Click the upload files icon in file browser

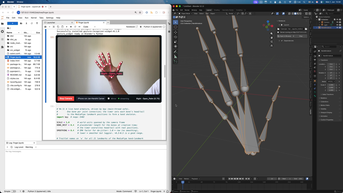coord(26,23)
